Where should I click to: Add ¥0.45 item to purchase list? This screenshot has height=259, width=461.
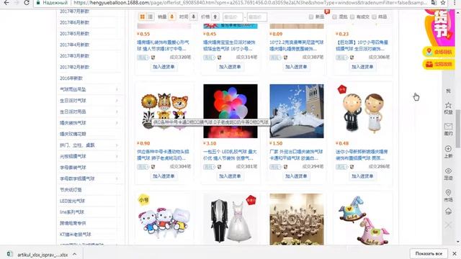coord(230,67)
